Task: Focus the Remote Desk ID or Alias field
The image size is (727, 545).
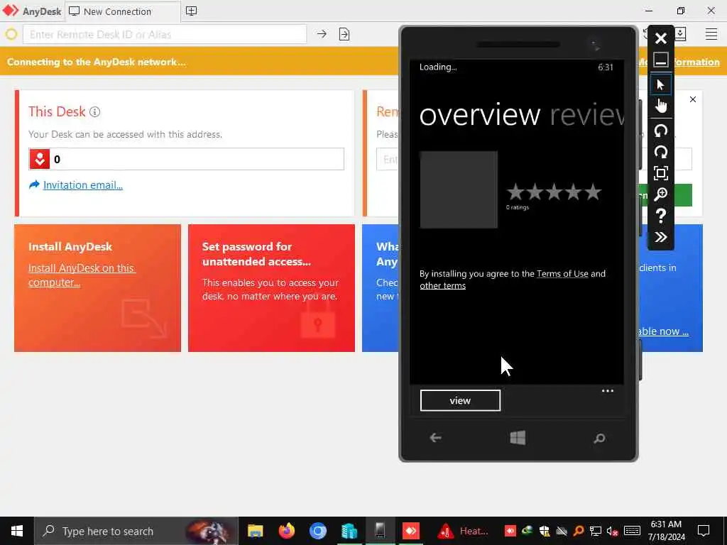Action: tap(165, 34)
